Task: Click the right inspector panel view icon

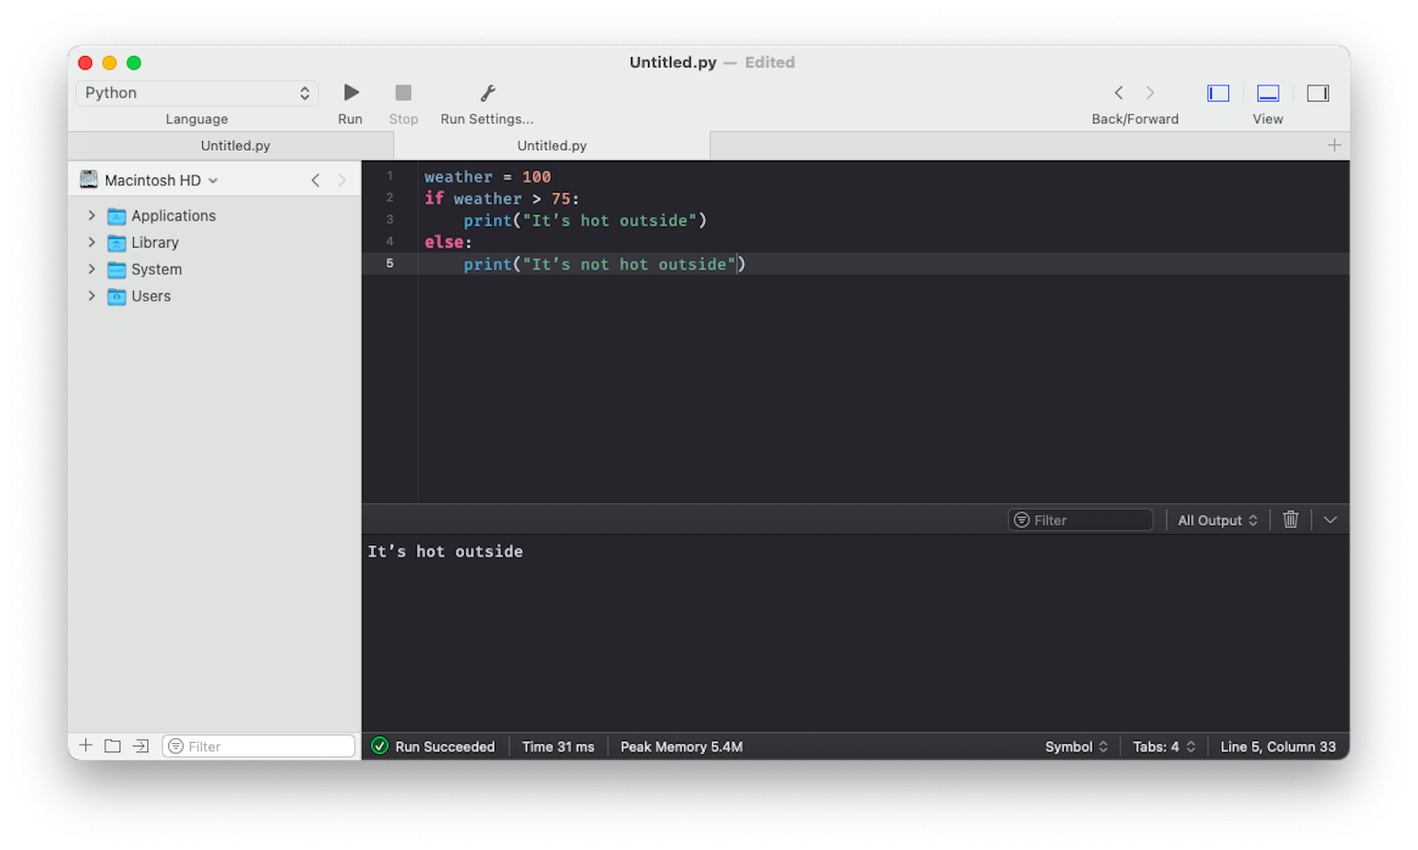Action: tap(1317, 93)
